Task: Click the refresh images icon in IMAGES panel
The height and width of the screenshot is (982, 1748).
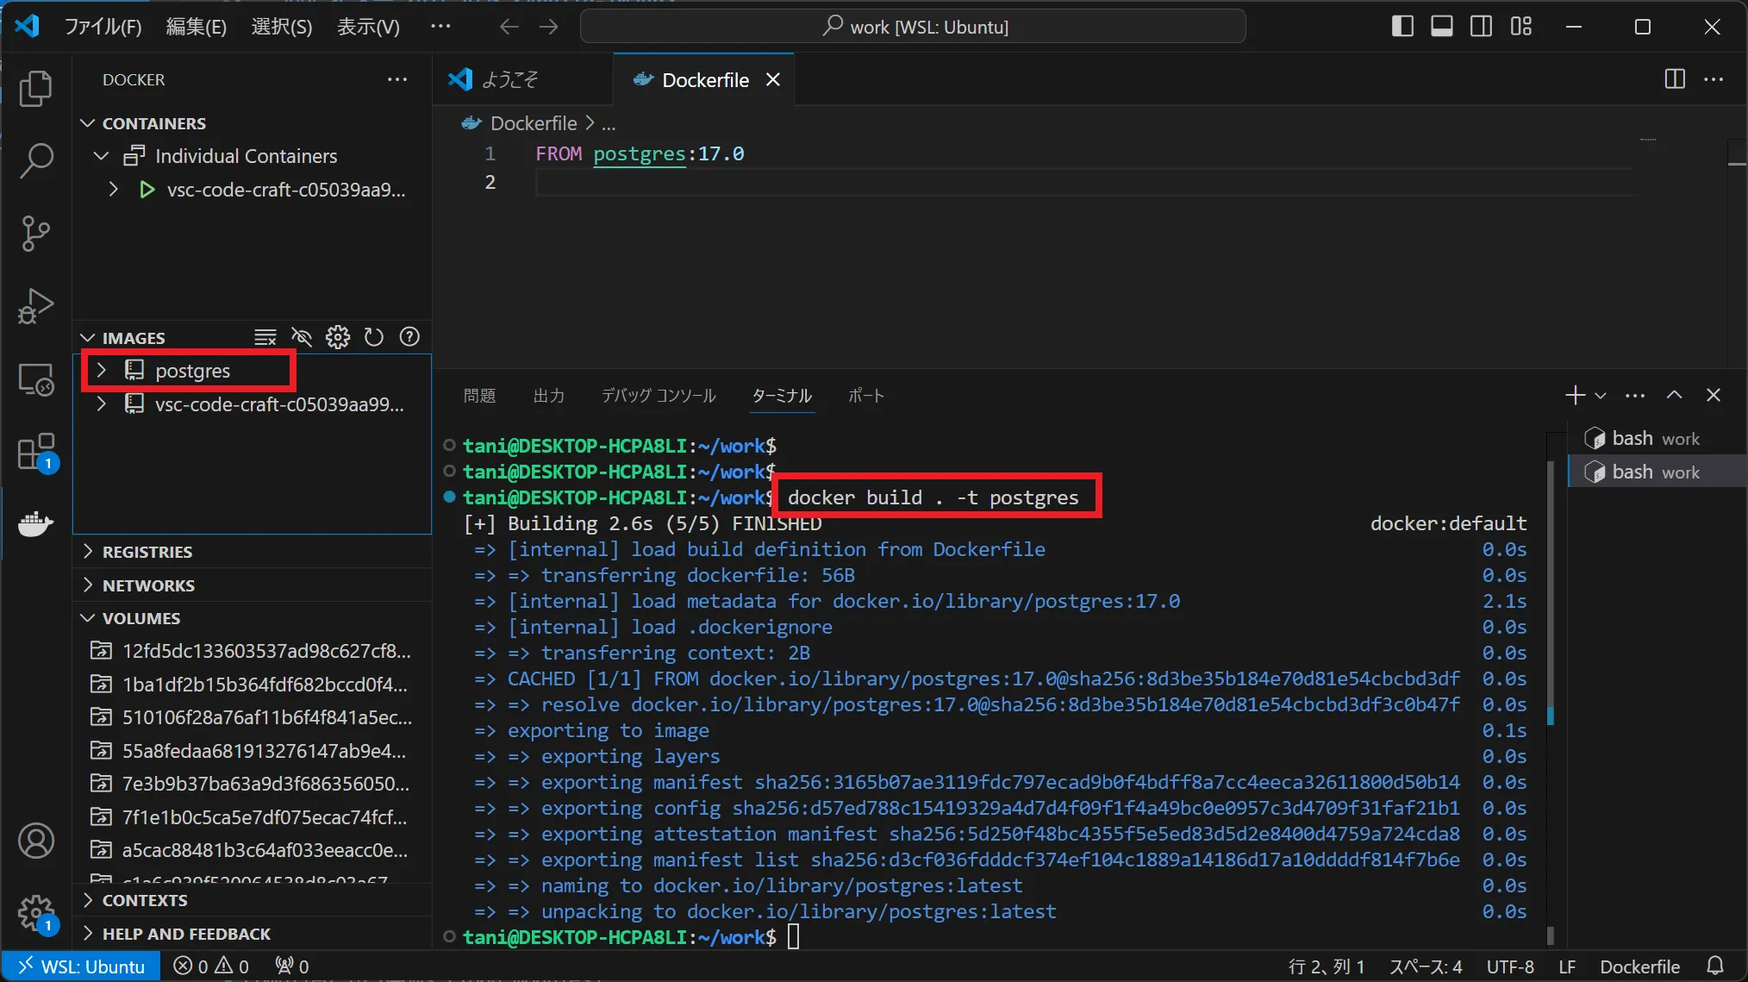Action: coord(373,337)
